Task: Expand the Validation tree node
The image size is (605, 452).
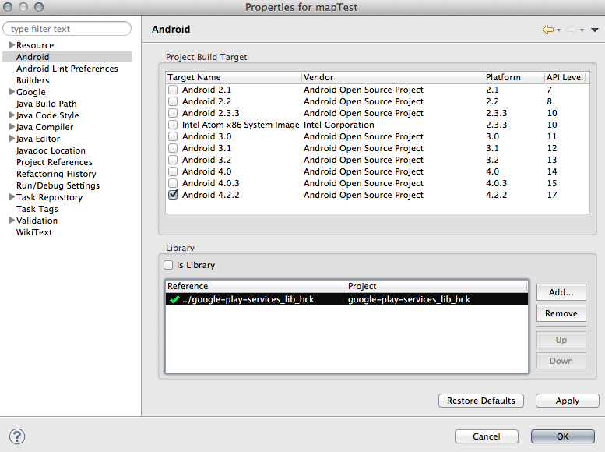Action: coord(12,221)
